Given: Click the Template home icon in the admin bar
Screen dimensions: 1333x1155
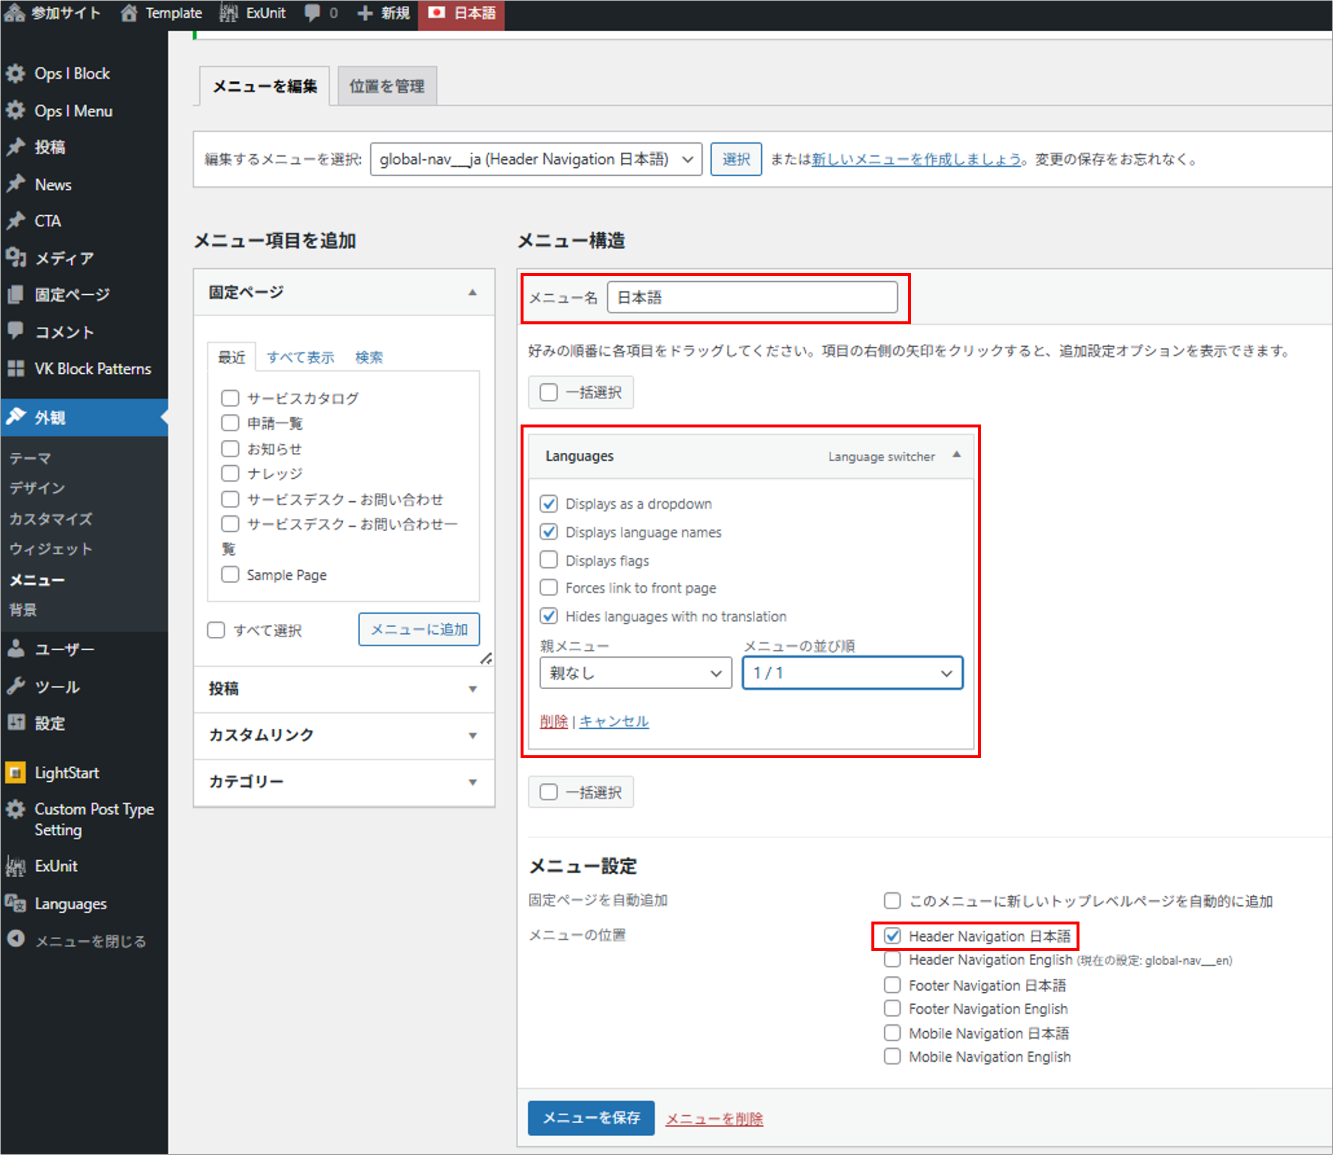Looking at the screenshot, I should pyautogui.click(x=129, y=13).
